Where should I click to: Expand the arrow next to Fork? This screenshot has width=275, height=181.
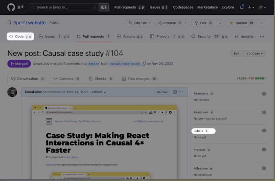[x=220, y=23]
